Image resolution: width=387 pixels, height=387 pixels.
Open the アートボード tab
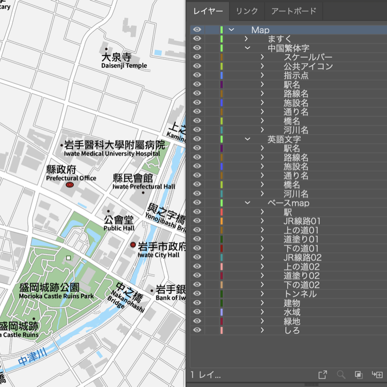(x=294, y=11)
